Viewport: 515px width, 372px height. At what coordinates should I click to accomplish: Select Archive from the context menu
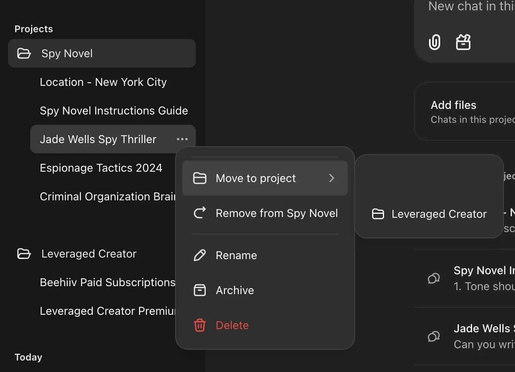[x=235, y=290]
